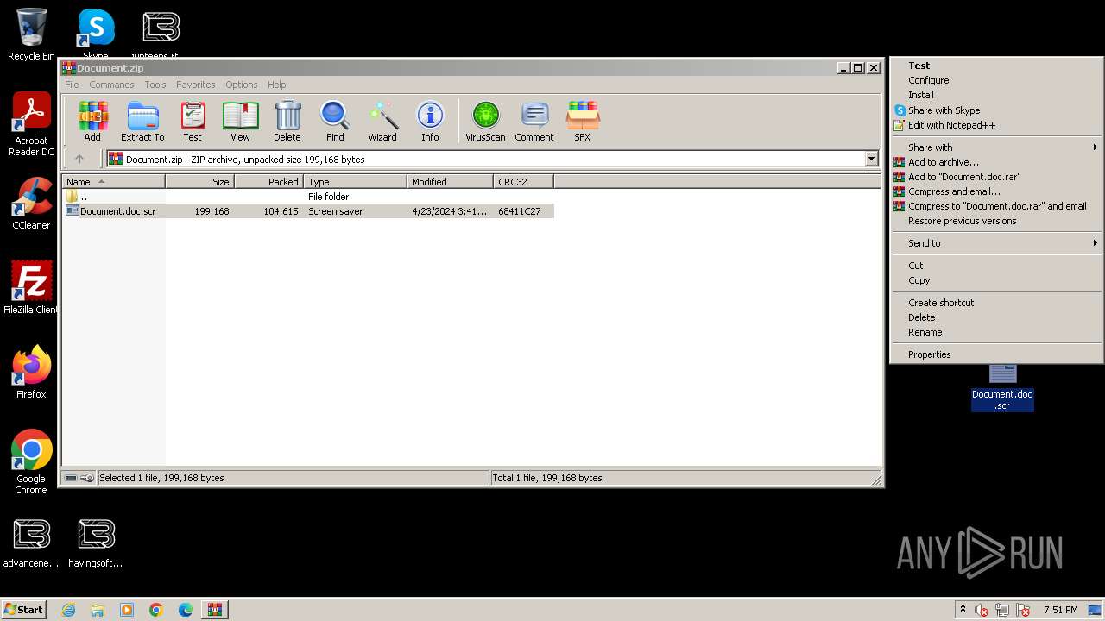The width and height of the screenshot is (1105, 621).
Task: Click the taskbar clock showing 7:51 PM
Action: [1060, 610]
